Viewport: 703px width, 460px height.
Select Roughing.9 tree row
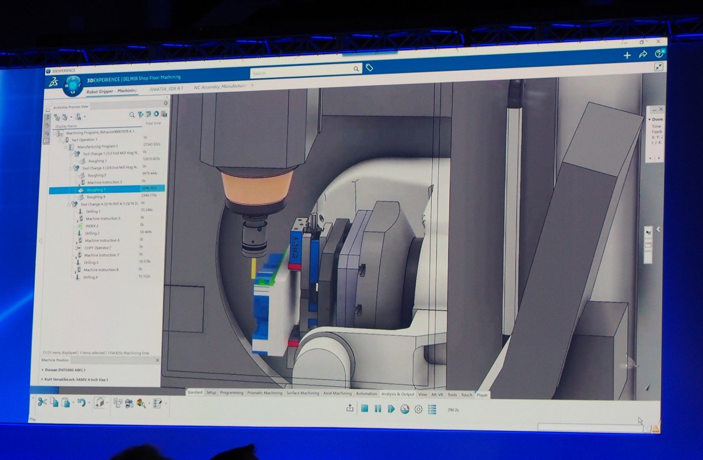(x=95, y=196)
